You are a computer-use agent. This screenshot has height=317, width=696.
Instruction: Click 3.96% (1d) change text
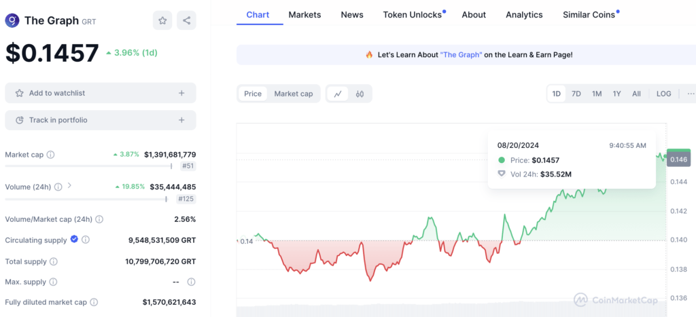coord(131,53)
